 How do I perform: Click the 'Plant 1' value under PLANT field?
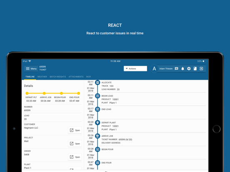point(27,168)
